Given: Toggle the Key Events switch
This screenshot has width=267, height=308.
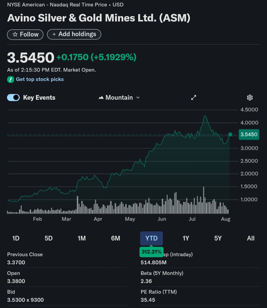Looking at the screenshot, I should pyautogui.click(x=13, y=97).
